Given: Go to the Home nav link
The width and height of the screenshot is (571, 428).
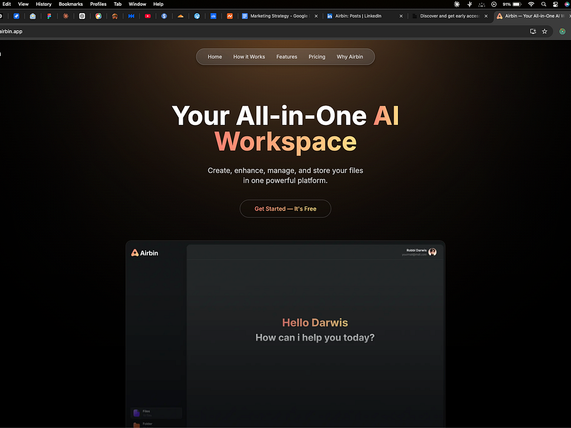Looking at the screenshot, I should click(x=215, y=56).
